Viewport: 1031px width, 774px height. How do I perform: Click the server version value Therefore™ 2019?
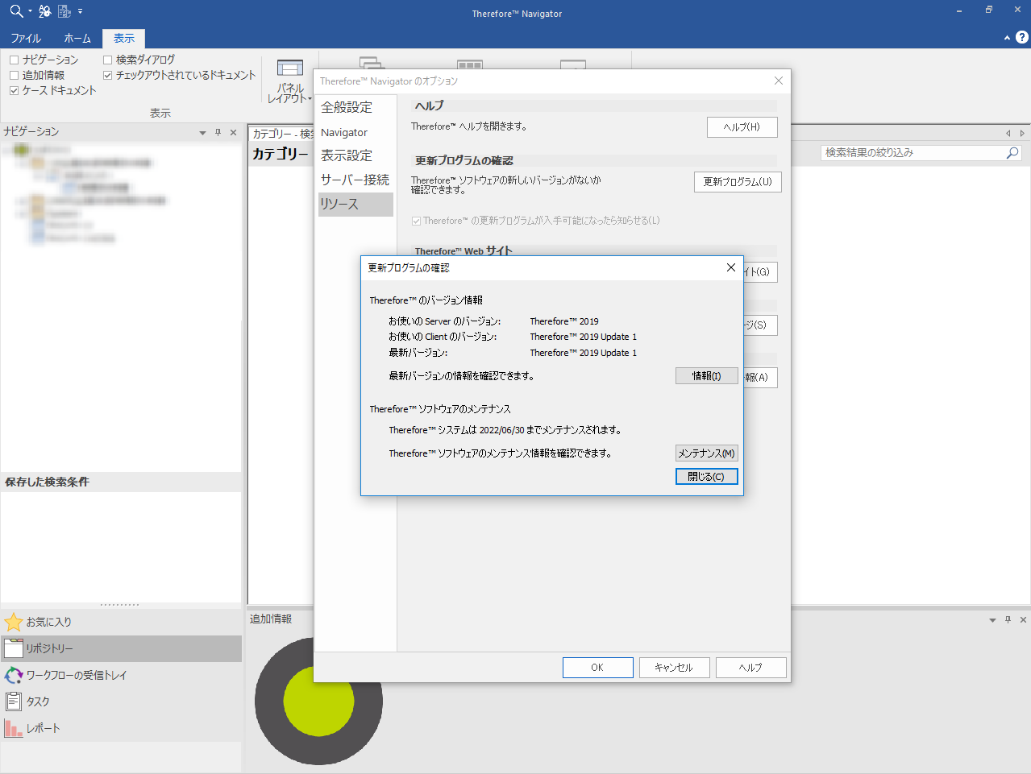click(x=564, y=321)
